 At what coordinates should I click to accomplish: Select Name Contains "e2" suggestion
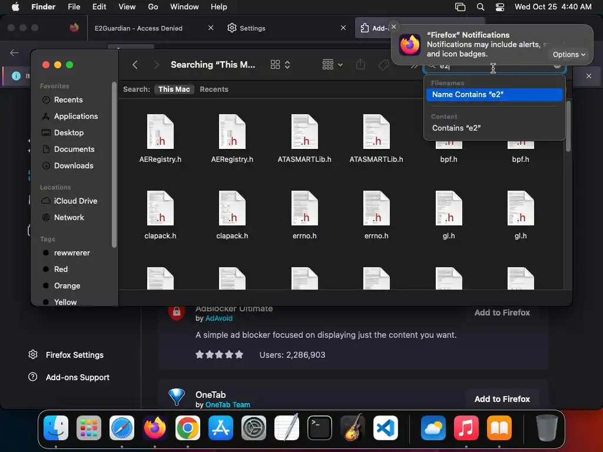(494, 95)
